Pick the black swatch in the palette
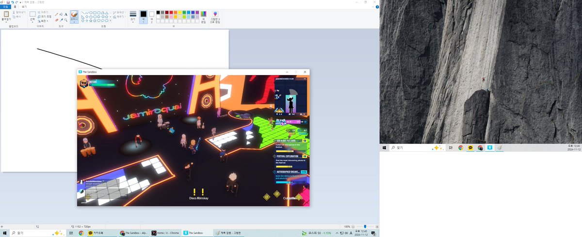This screenshot has width=582, height=237. (158, 13)
